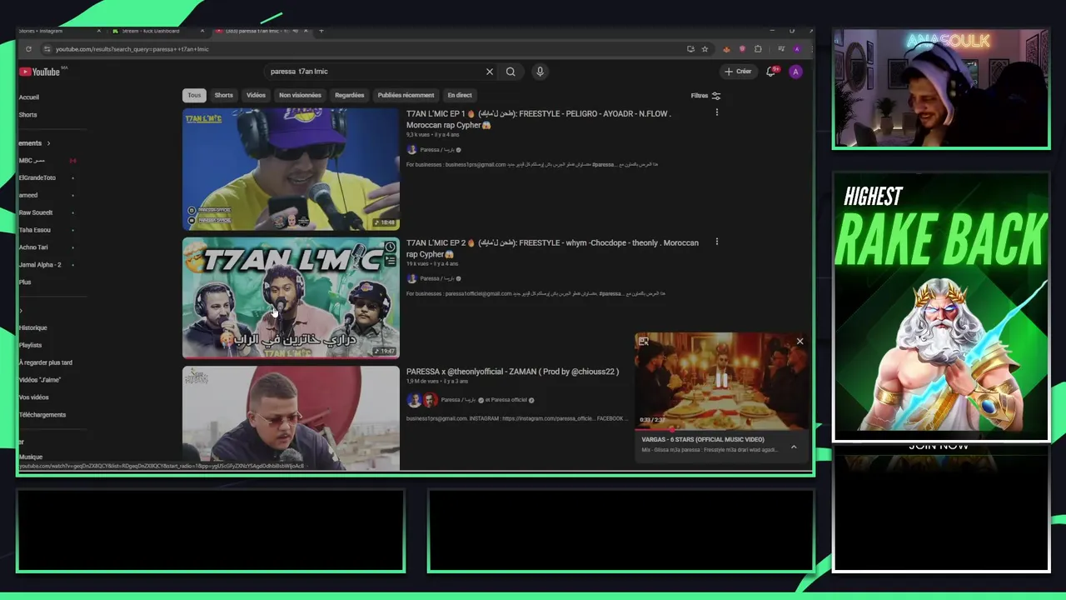
Task: Click the magnifier search button
Action: (511, 72)
